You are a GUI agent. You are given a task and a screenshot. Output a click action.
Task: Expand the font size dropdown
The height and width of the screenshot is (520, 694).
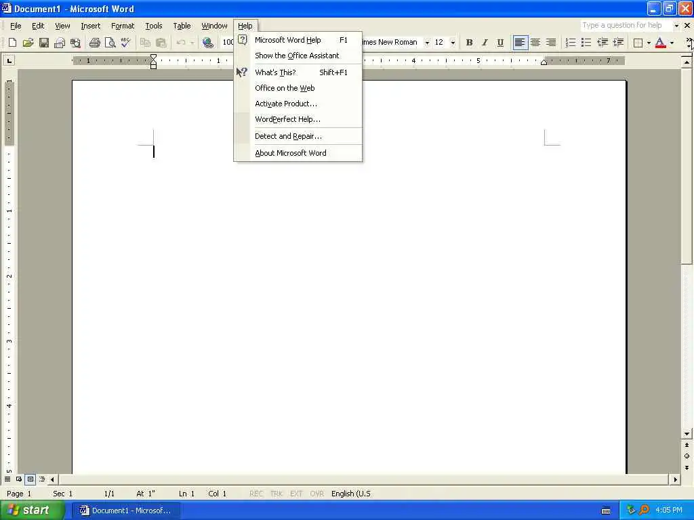tap(453, 43)
